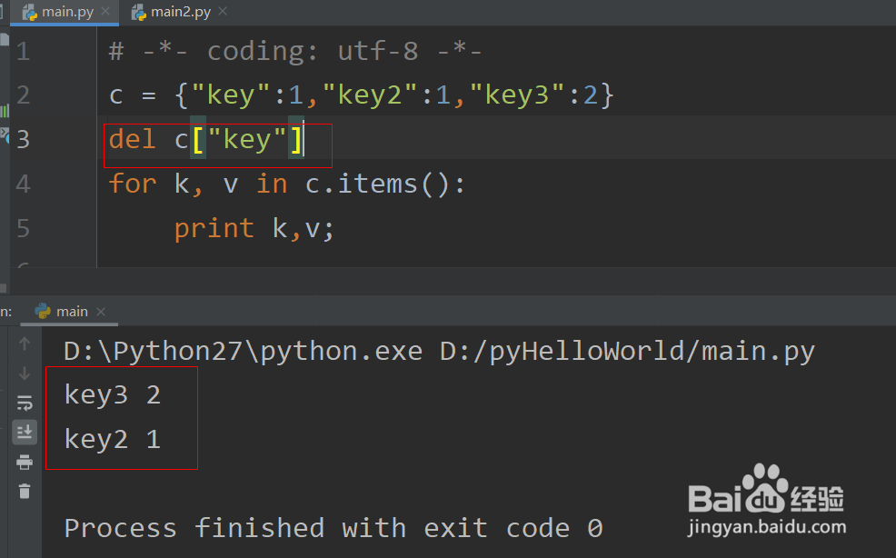Image resolution: width=896 pixels, height=558 pixels.
Task: Select the main run configuration tab
Action: [x=72, y=311]
